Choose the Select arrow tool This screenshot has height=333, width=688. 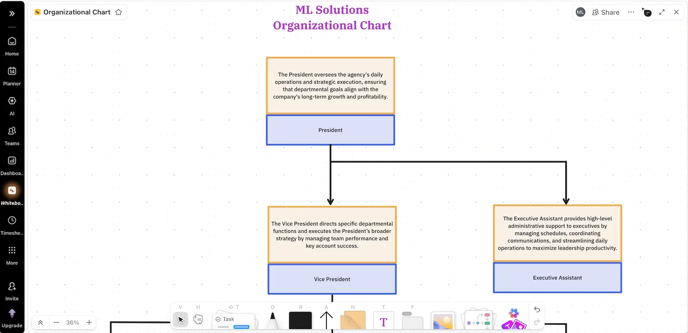point(180,319)
